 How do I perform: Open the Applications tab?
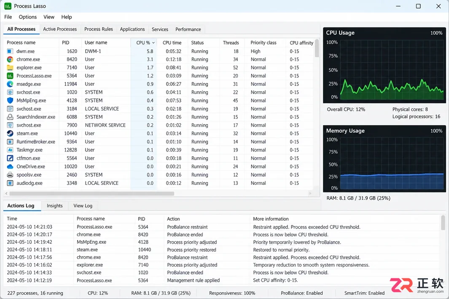[132, 29]
